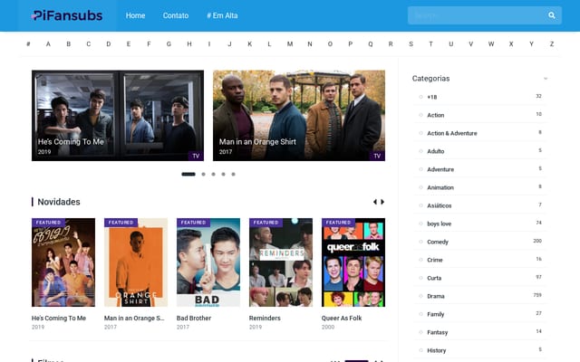Open the Comedy category
Image resolution: width=580 pixels, height=362 pixels.
pyautogui.click(x=438, y=242)
